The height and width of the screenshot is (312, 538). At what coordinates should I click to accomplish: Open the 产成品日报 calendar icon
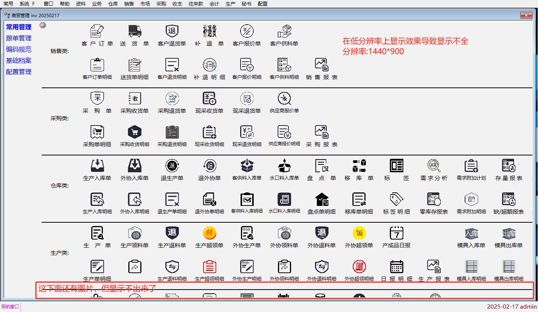coord(397,233)
